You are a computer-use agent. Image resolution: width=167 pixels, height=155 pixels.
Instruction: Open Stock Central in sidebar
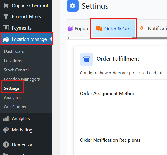[x=16, y=70]
